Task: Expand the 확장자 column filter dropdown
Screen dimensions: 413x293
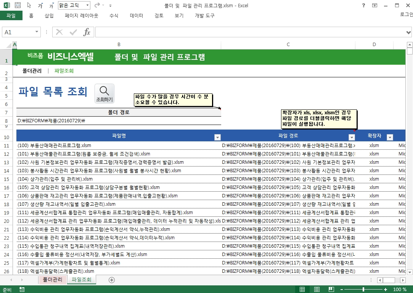Action: pos(390,137)
